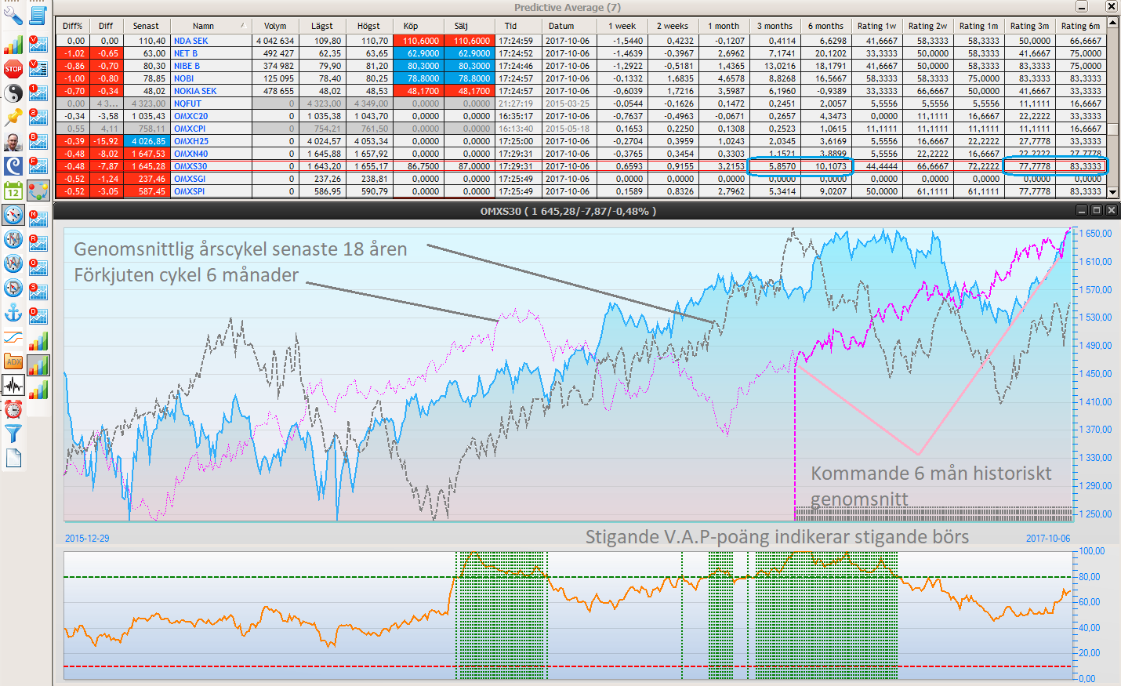Select the OMXS30 row name

(x=190, y=166)
